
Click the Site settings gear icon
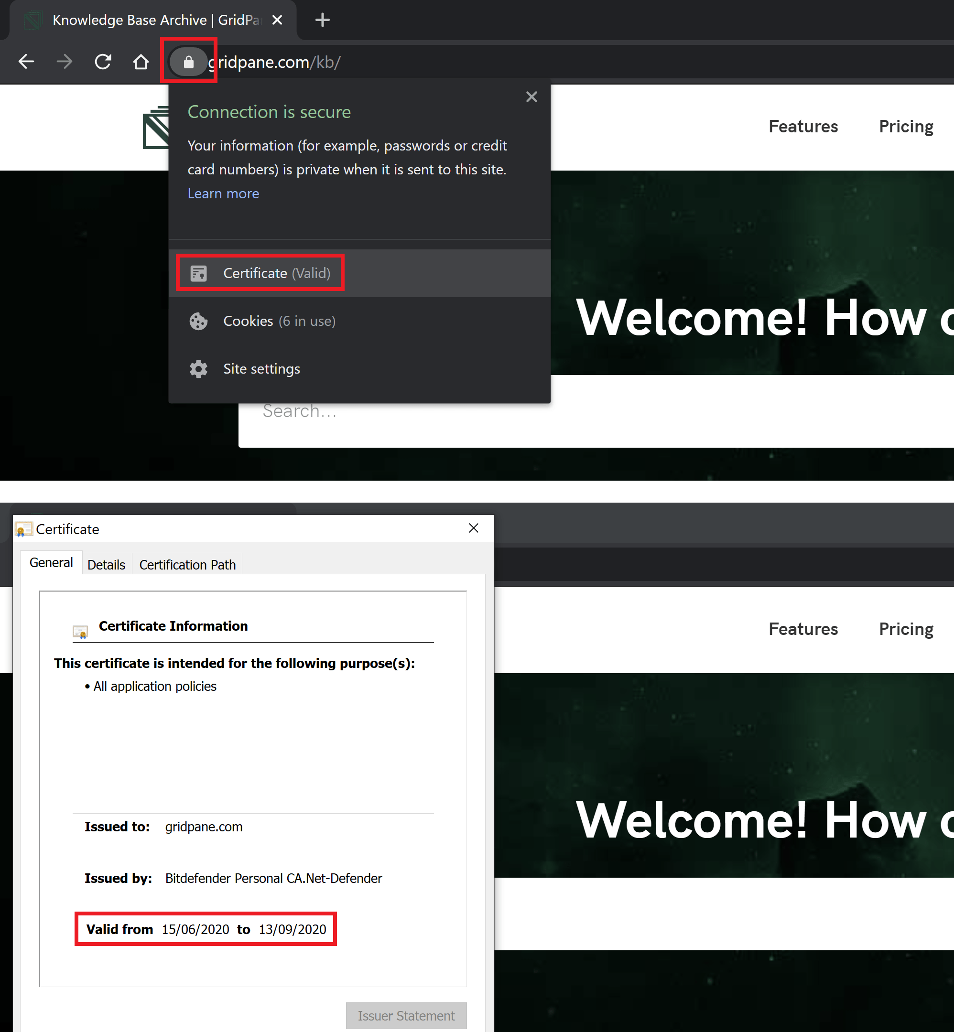point(199,369)
